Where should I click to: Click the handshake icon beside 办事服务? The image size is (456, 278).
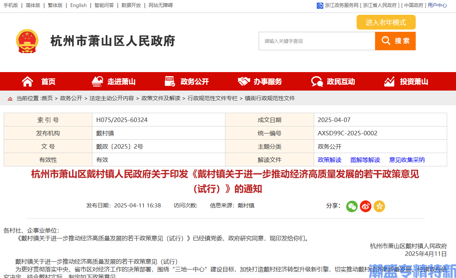244,81
